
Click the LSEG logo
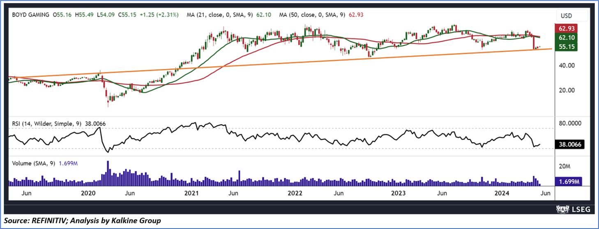point(573,209)
